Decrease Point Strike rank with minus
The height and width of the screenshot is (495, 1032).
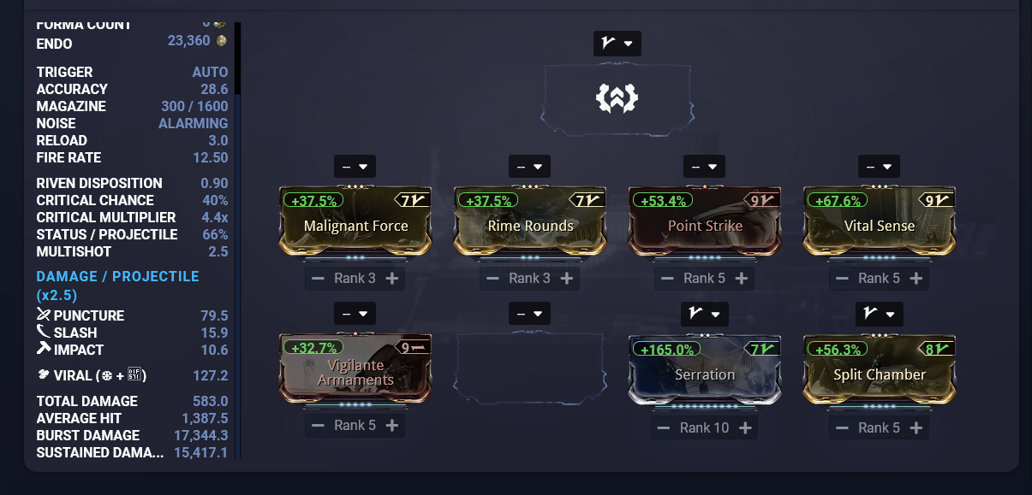[x=667, y=278]
